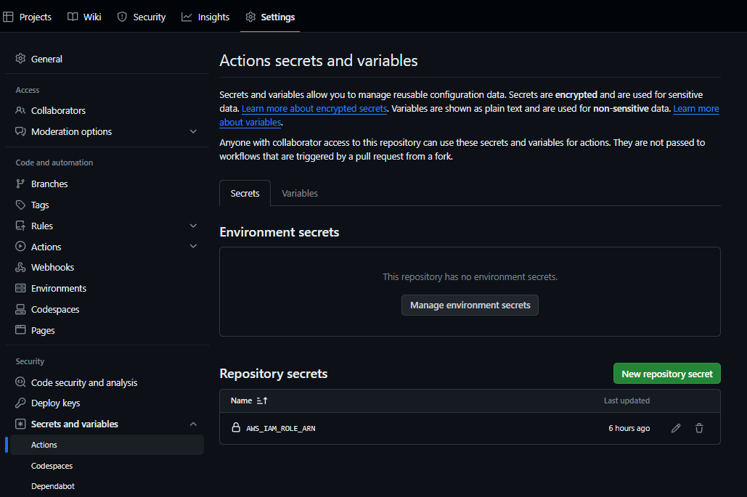Open Learn more about encrypted secrets link
747x497 pixels.
pyautogui.click(x=314, y=109)
